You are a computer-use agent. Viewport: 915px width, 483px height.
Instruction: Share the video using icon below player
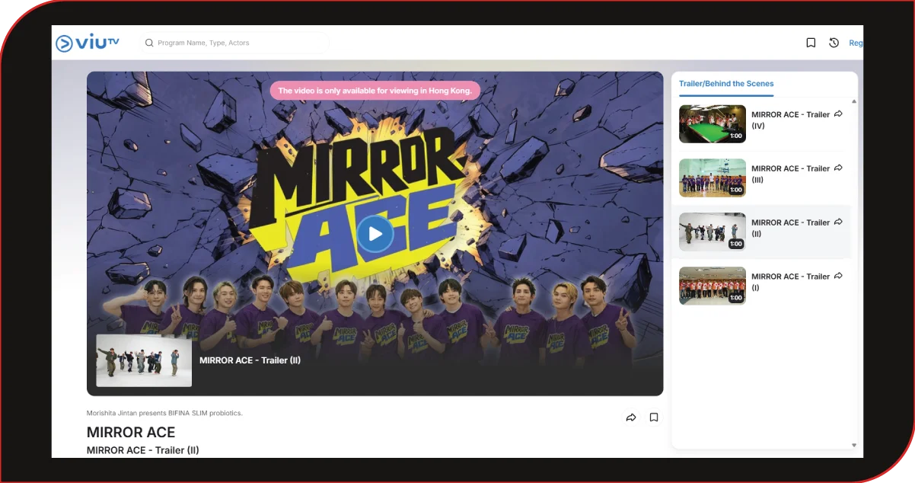(630, 417)
